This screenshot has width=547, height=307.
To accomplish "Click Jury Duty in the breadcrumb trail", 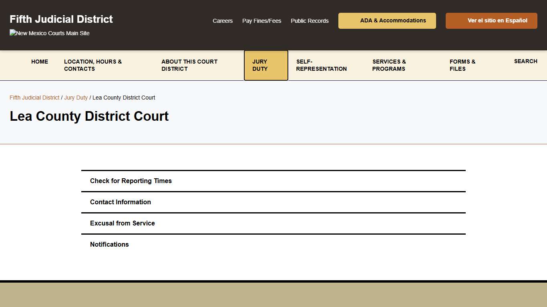I will [76, 98].
